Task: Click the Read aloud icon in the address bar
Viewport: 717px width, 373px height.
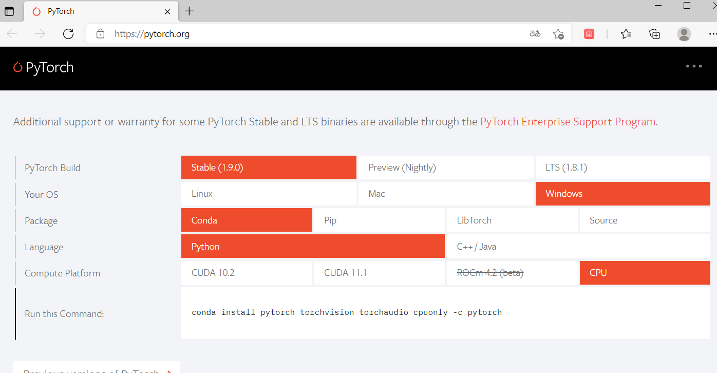Action: pyautogui.click(x=535, y=34)
